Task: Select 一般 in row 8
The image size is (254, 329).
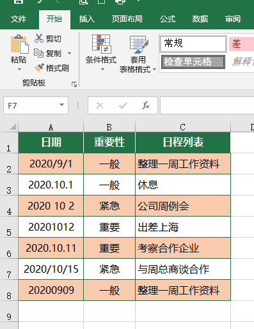Action: [109, 290]
